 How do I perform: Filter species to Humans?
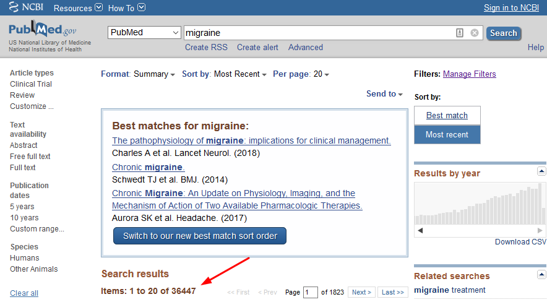pos(24,258)
